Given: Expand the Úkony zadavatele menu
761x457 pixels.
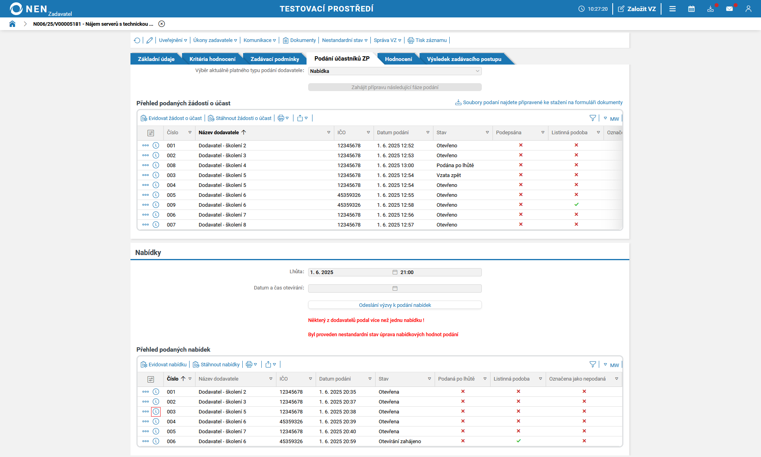Looking at the screenshot, I should 215,40.
